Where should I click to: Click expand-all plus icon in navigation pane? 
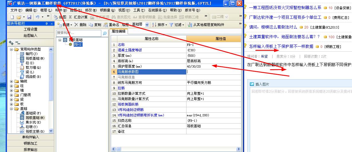pos(11,43)
